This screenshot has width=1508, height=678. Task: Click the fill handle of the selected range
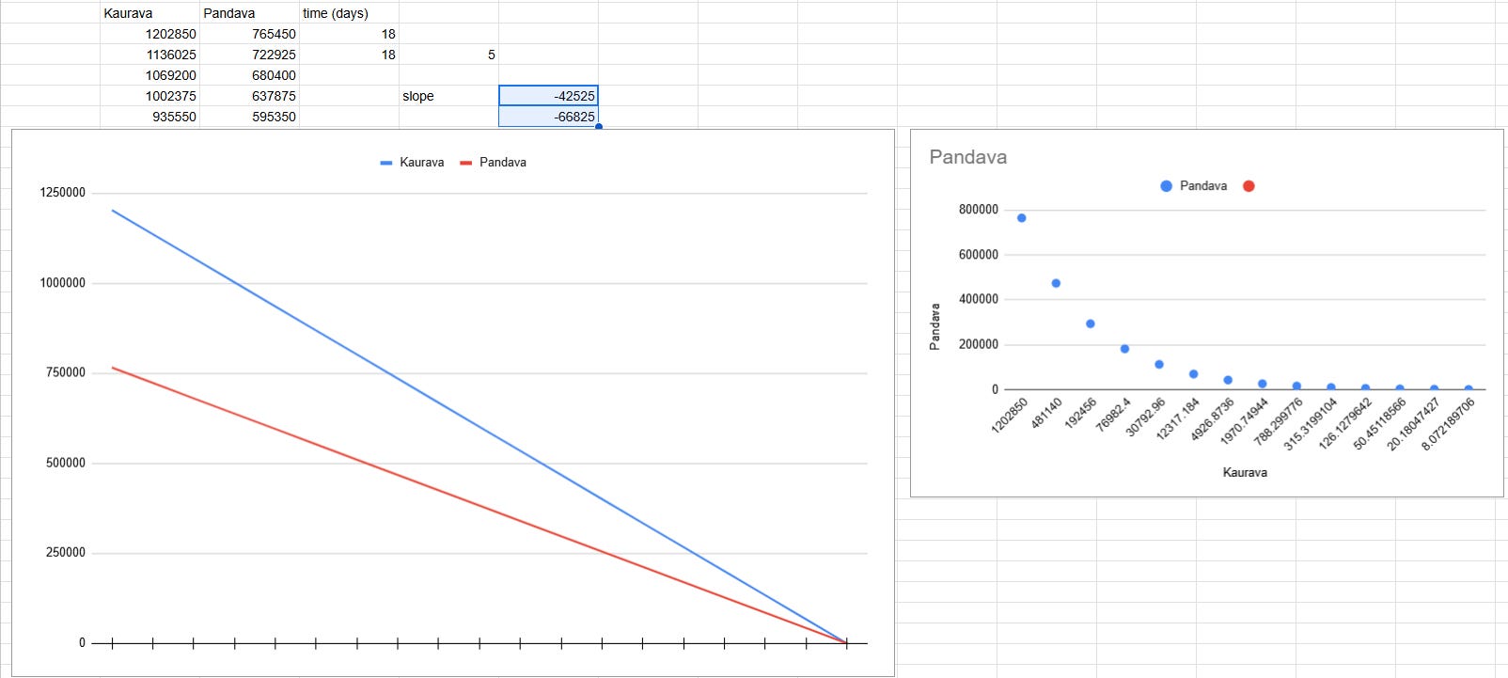pos(599,127)
